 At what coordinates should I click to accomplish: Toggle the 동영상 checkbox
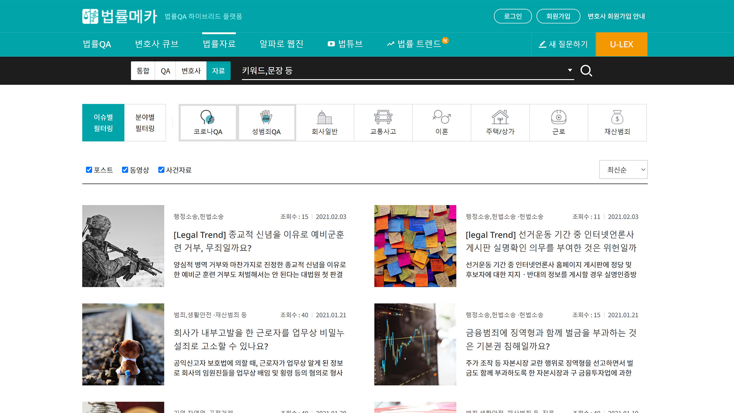pyautogui.click(x=125, y=170)
